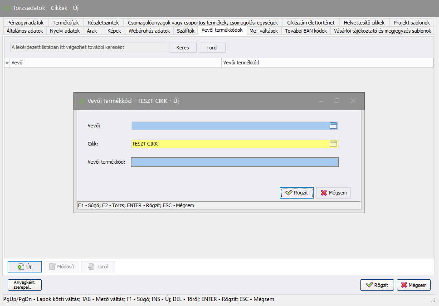Minimize the Vevői termékkód dialog
Viewport: 439px width, 306px height.
point(321,101)
